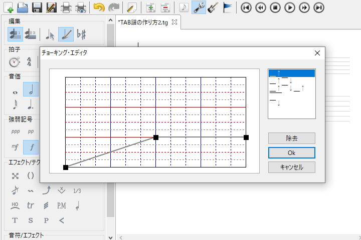Select the palm mute P.M effect

click(x=61, y=205)
